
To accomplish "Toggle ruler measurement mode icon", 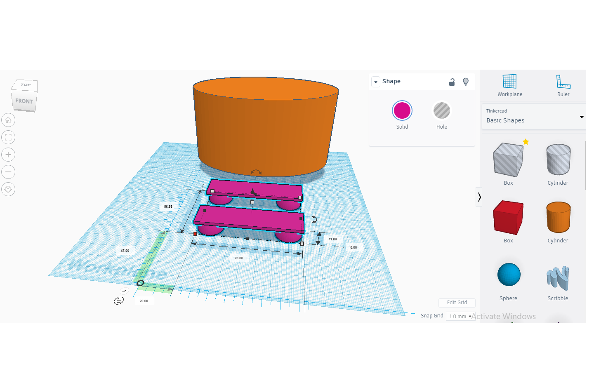I will [119, 301].
